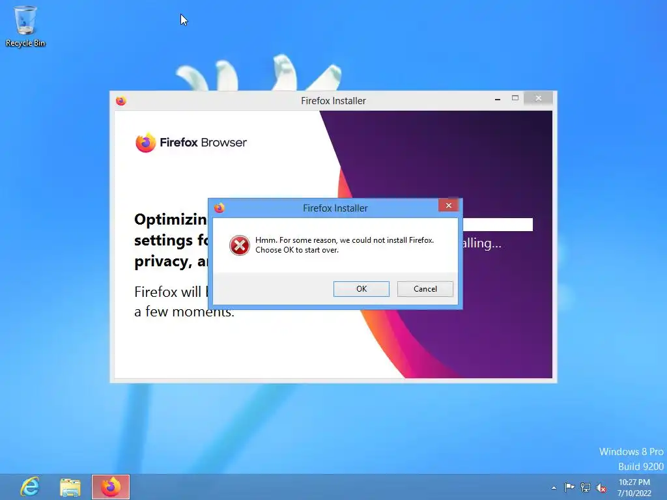This screenshot has width=667, height=500.
Task: Click Cancel in the error dialog
Action: 425,288
